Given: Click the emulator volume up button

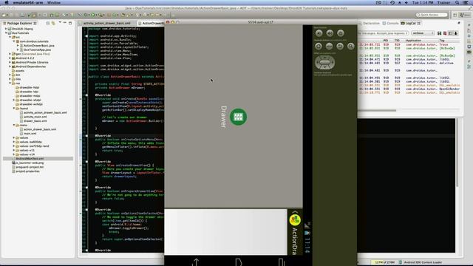Looking at the screenshot, I should coord(330,33).
